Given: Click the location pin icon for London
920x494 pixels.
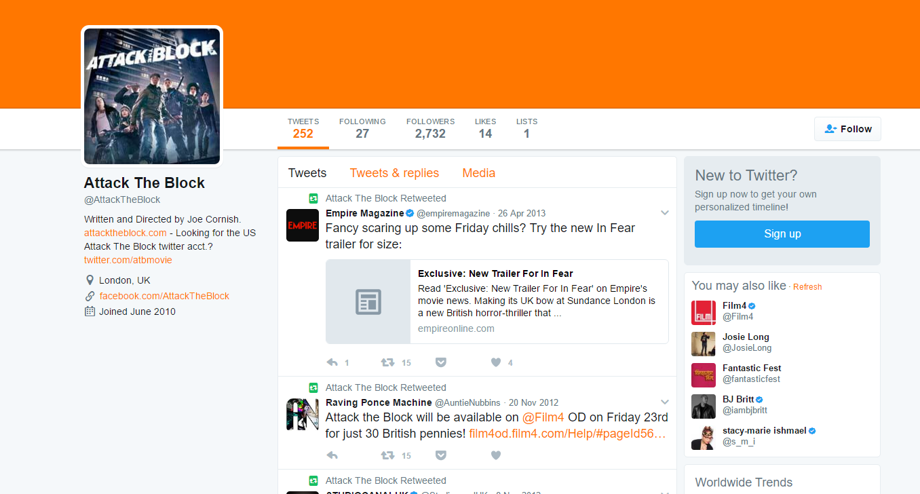Looking at the screenshot, I should pos(90,280).
